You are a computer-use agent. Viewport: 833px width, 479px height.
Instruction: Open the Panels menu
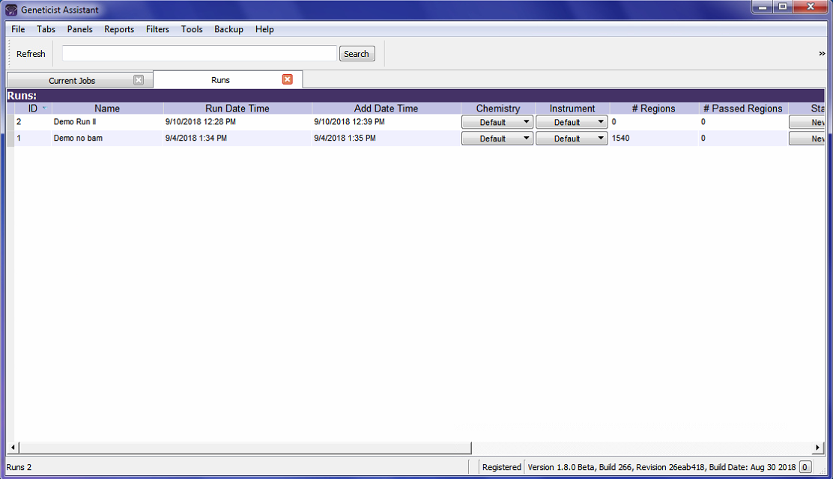tap(79, 29)
